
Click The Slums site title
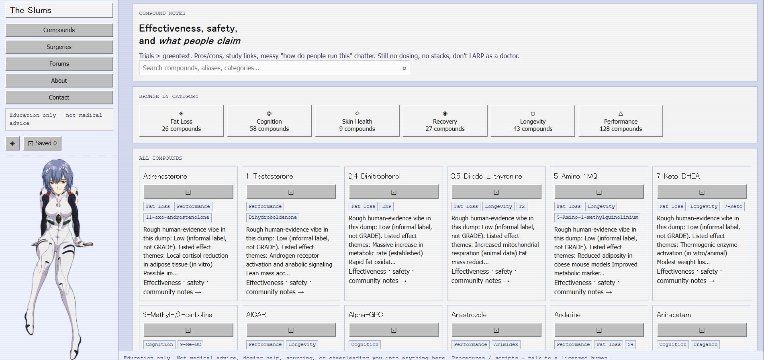(59, 10)
